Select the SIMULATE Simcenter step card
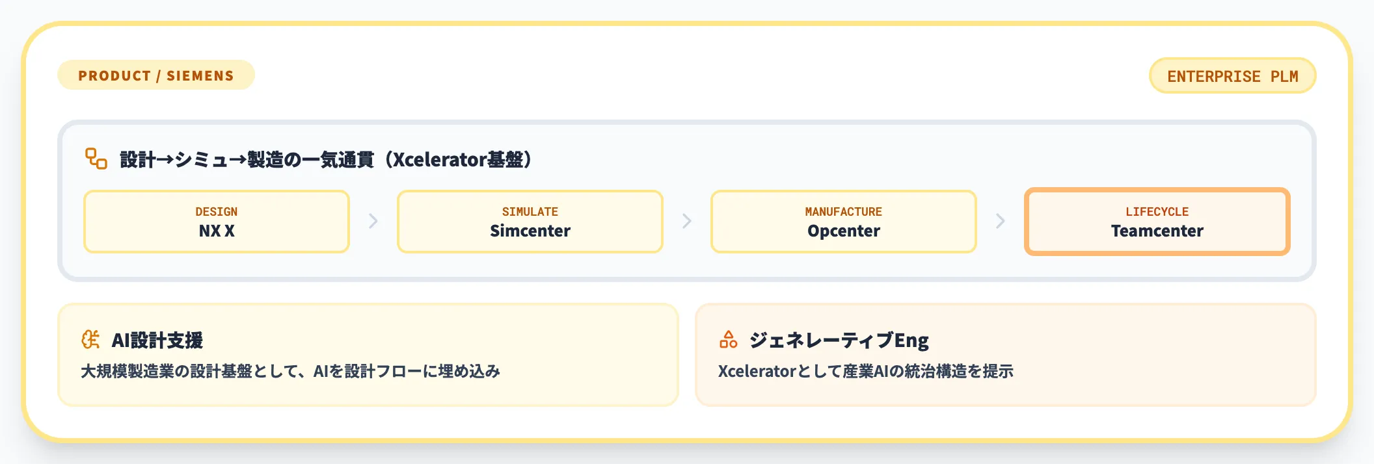Image resolution: width=1374 pixels, height=464 pixels. click(530, 222)
